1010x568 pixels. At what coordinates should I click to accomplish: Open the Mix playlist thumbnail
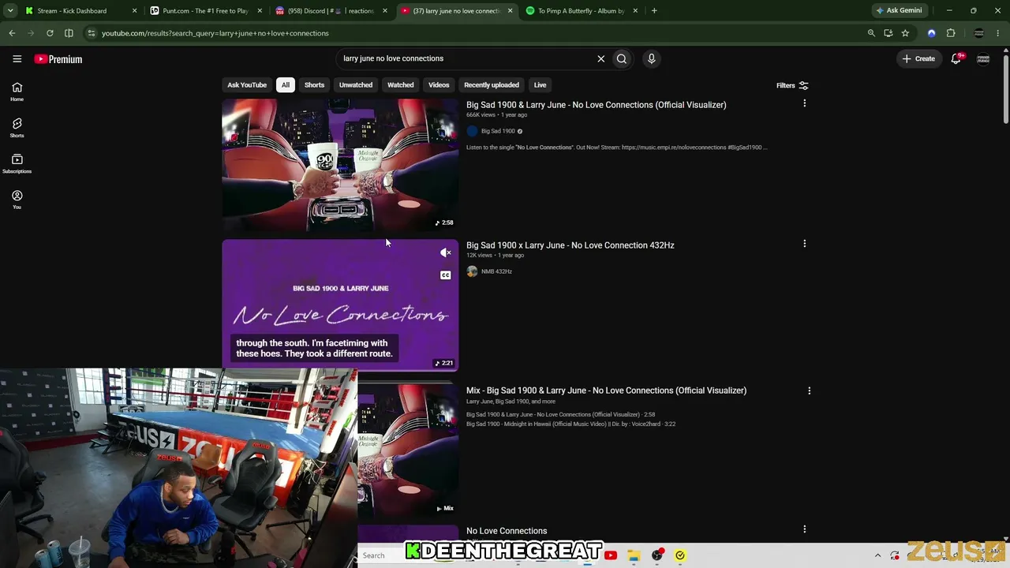coord(408,450)
